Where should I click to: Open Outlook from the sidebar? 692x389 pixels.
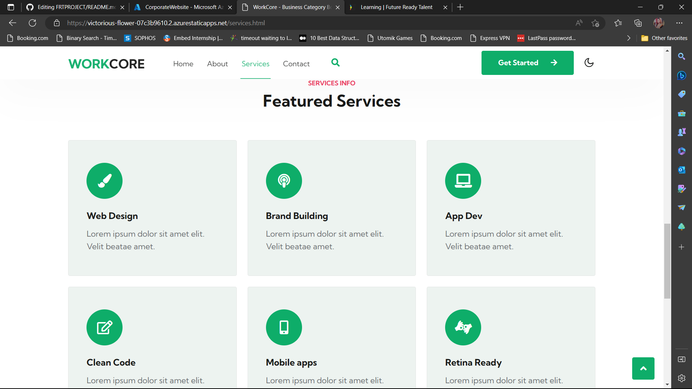click(682, 170)
